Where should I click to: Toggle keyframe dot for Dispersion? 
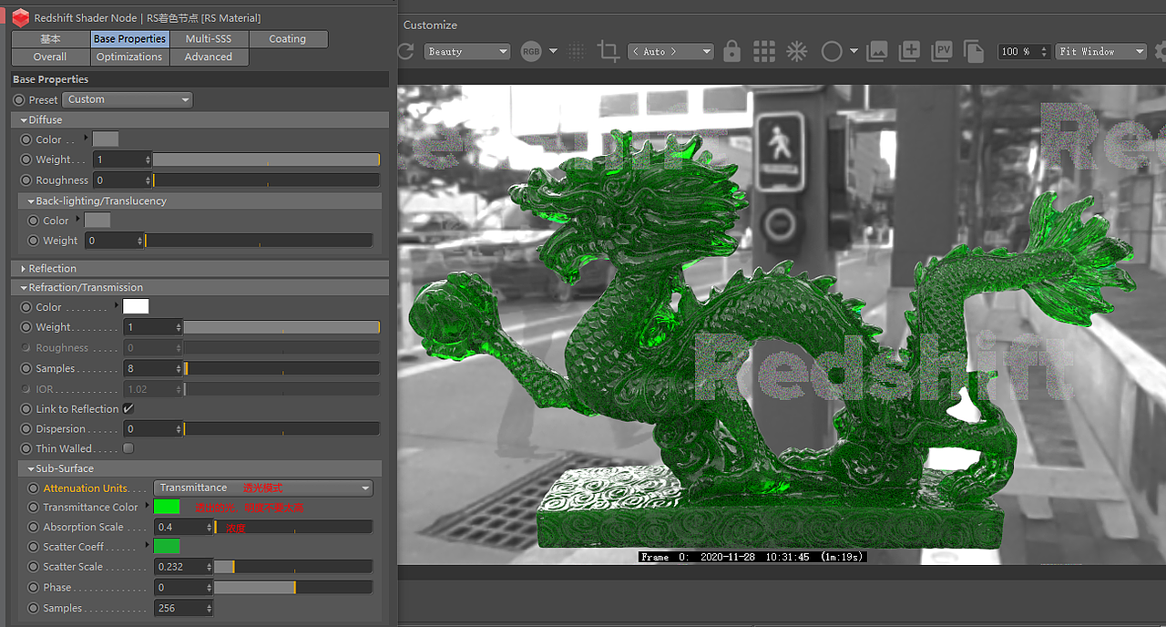pyautogui.click(x=26, y=428)
